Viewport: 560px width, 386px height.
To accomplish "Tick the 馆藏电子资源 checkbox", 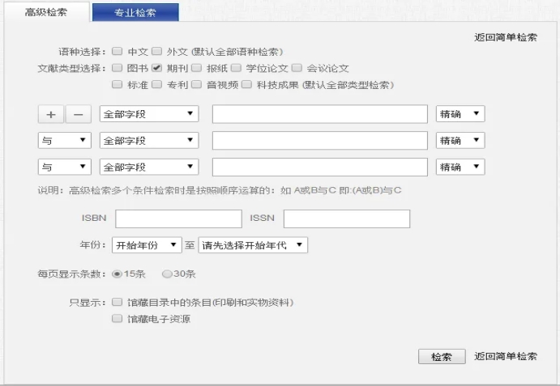I will [x=118, y=319].
